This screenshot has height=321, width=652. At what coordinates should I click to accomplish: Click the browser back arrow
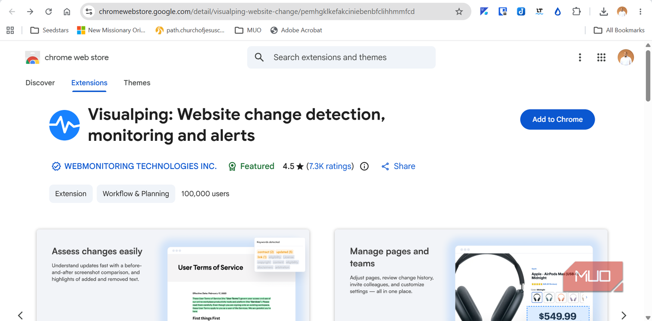coord(12,12)
